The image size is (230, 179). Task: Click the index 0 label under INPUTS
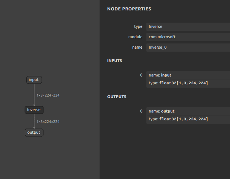click(x=141, y=75)
